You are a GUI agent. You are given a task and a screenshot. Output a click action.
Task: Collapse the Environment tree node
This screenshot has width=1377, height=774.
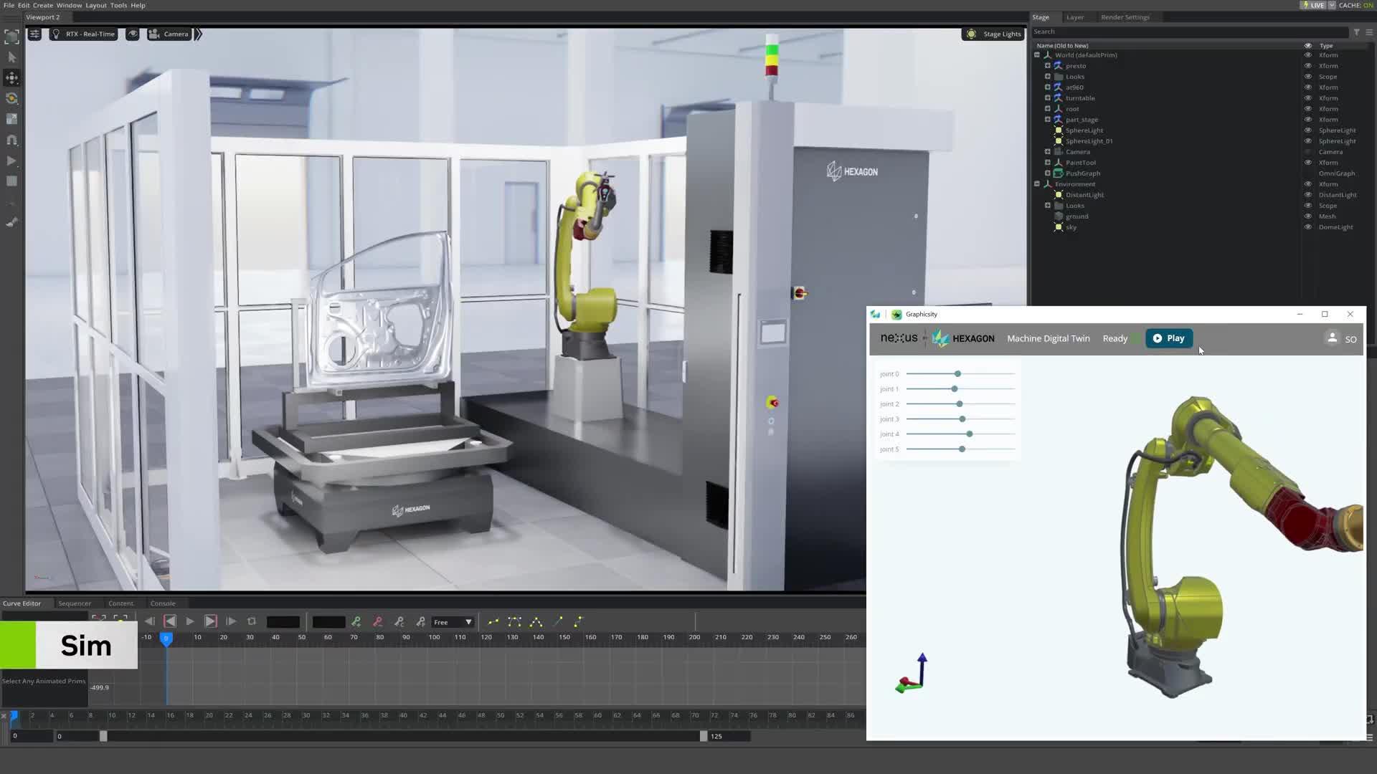click(x=1036, y=184)
